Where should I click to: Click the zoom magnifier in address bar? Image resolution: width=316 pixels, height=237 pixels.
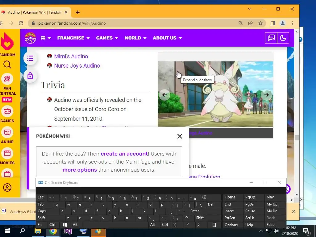[240, 23]
